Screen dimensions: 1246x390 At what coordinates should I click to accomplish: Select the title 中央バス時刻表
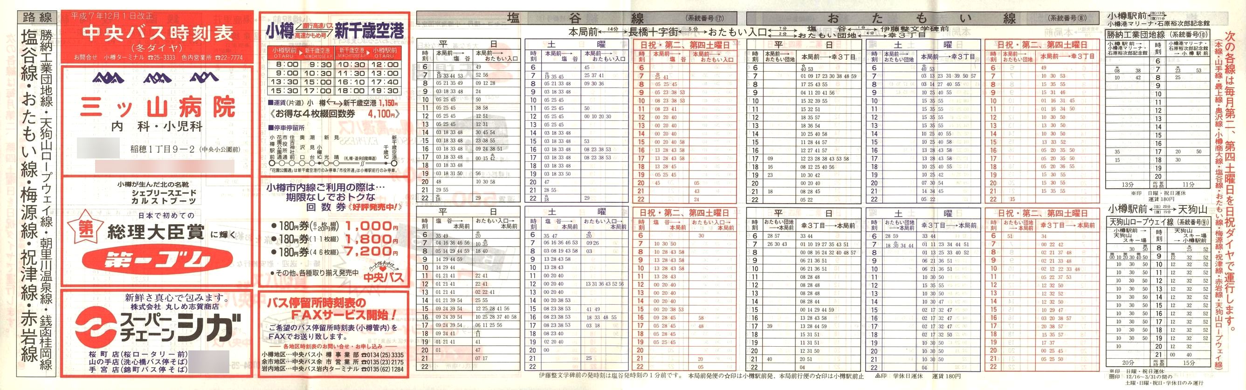[x=157, y=34]
